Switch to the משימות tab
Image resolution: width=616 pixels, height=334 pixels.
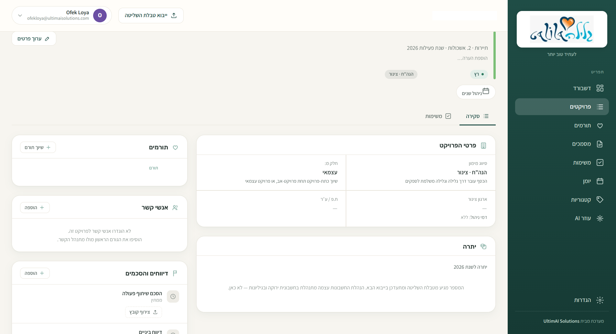[438, 116]
